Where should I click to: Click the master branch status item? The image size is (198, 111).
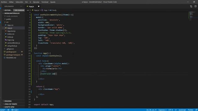pyautogui.click(x=2, y=110)
